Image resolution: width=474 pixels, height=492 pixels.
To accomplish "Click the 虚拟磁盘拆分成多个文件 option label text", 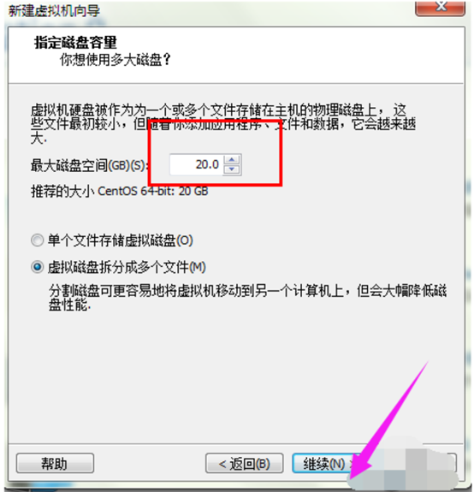I will pos(127,267).
